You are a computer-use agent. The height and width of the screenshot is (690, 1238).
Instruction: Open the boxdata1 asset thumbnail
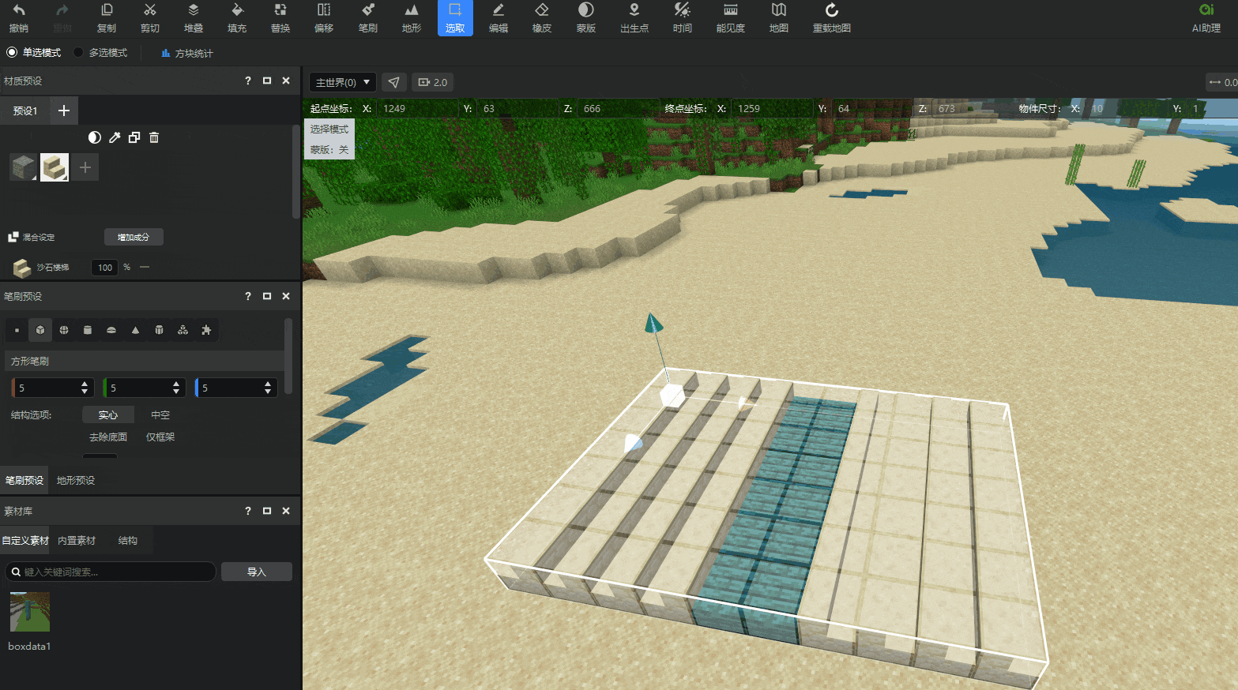point(30,612)
